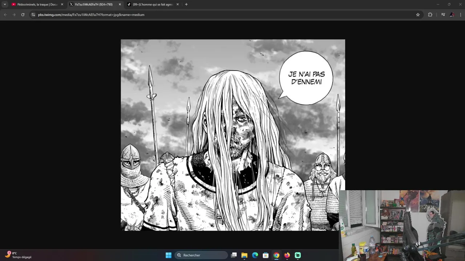Bookmark this page with the star icon
This screenshot has width=465, height=261.
click(x=418, y=14)
